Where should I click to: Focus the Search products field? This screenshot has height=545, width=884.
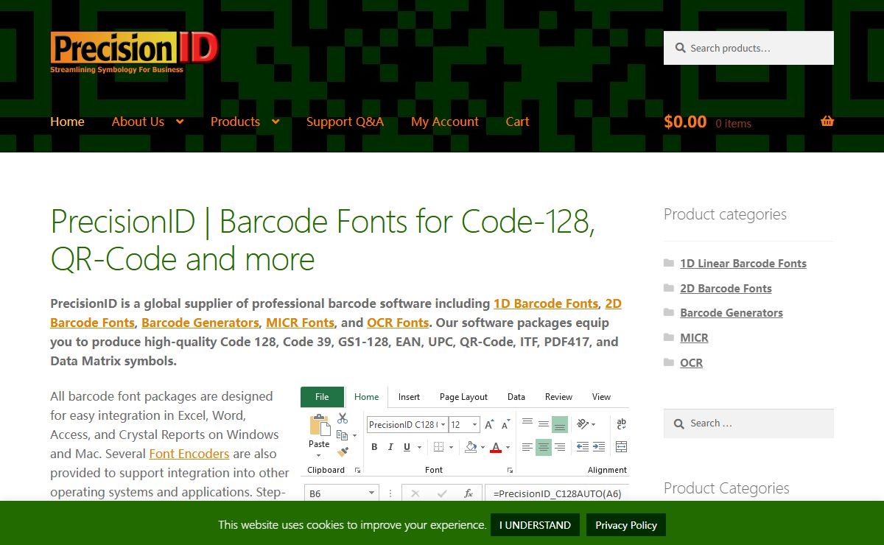[x=748, y=48]
